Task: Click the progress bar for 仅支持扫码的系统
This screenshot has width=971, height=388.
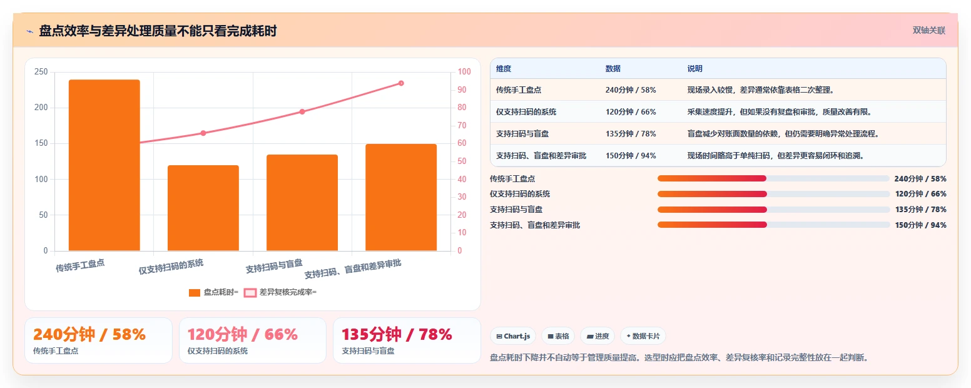Action: 773,194
